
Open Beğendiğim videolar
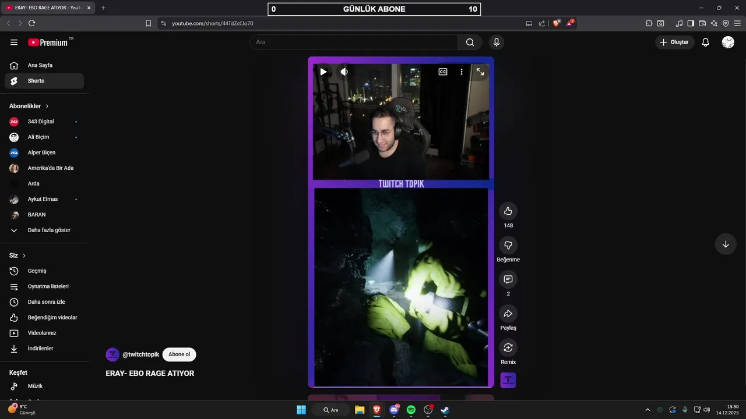click(x=44, y=317)
